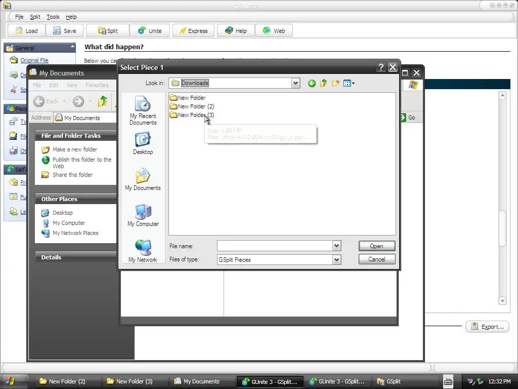The image size is (518, 389).
Task: Open the Original File link in General panel
Action: click(34, 60)
